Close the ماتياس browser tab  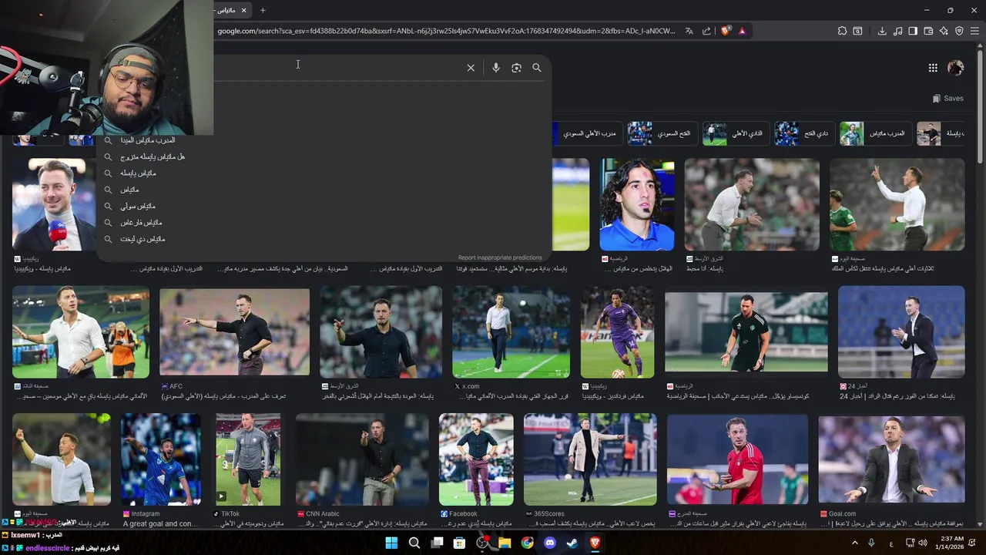[244, 10]
